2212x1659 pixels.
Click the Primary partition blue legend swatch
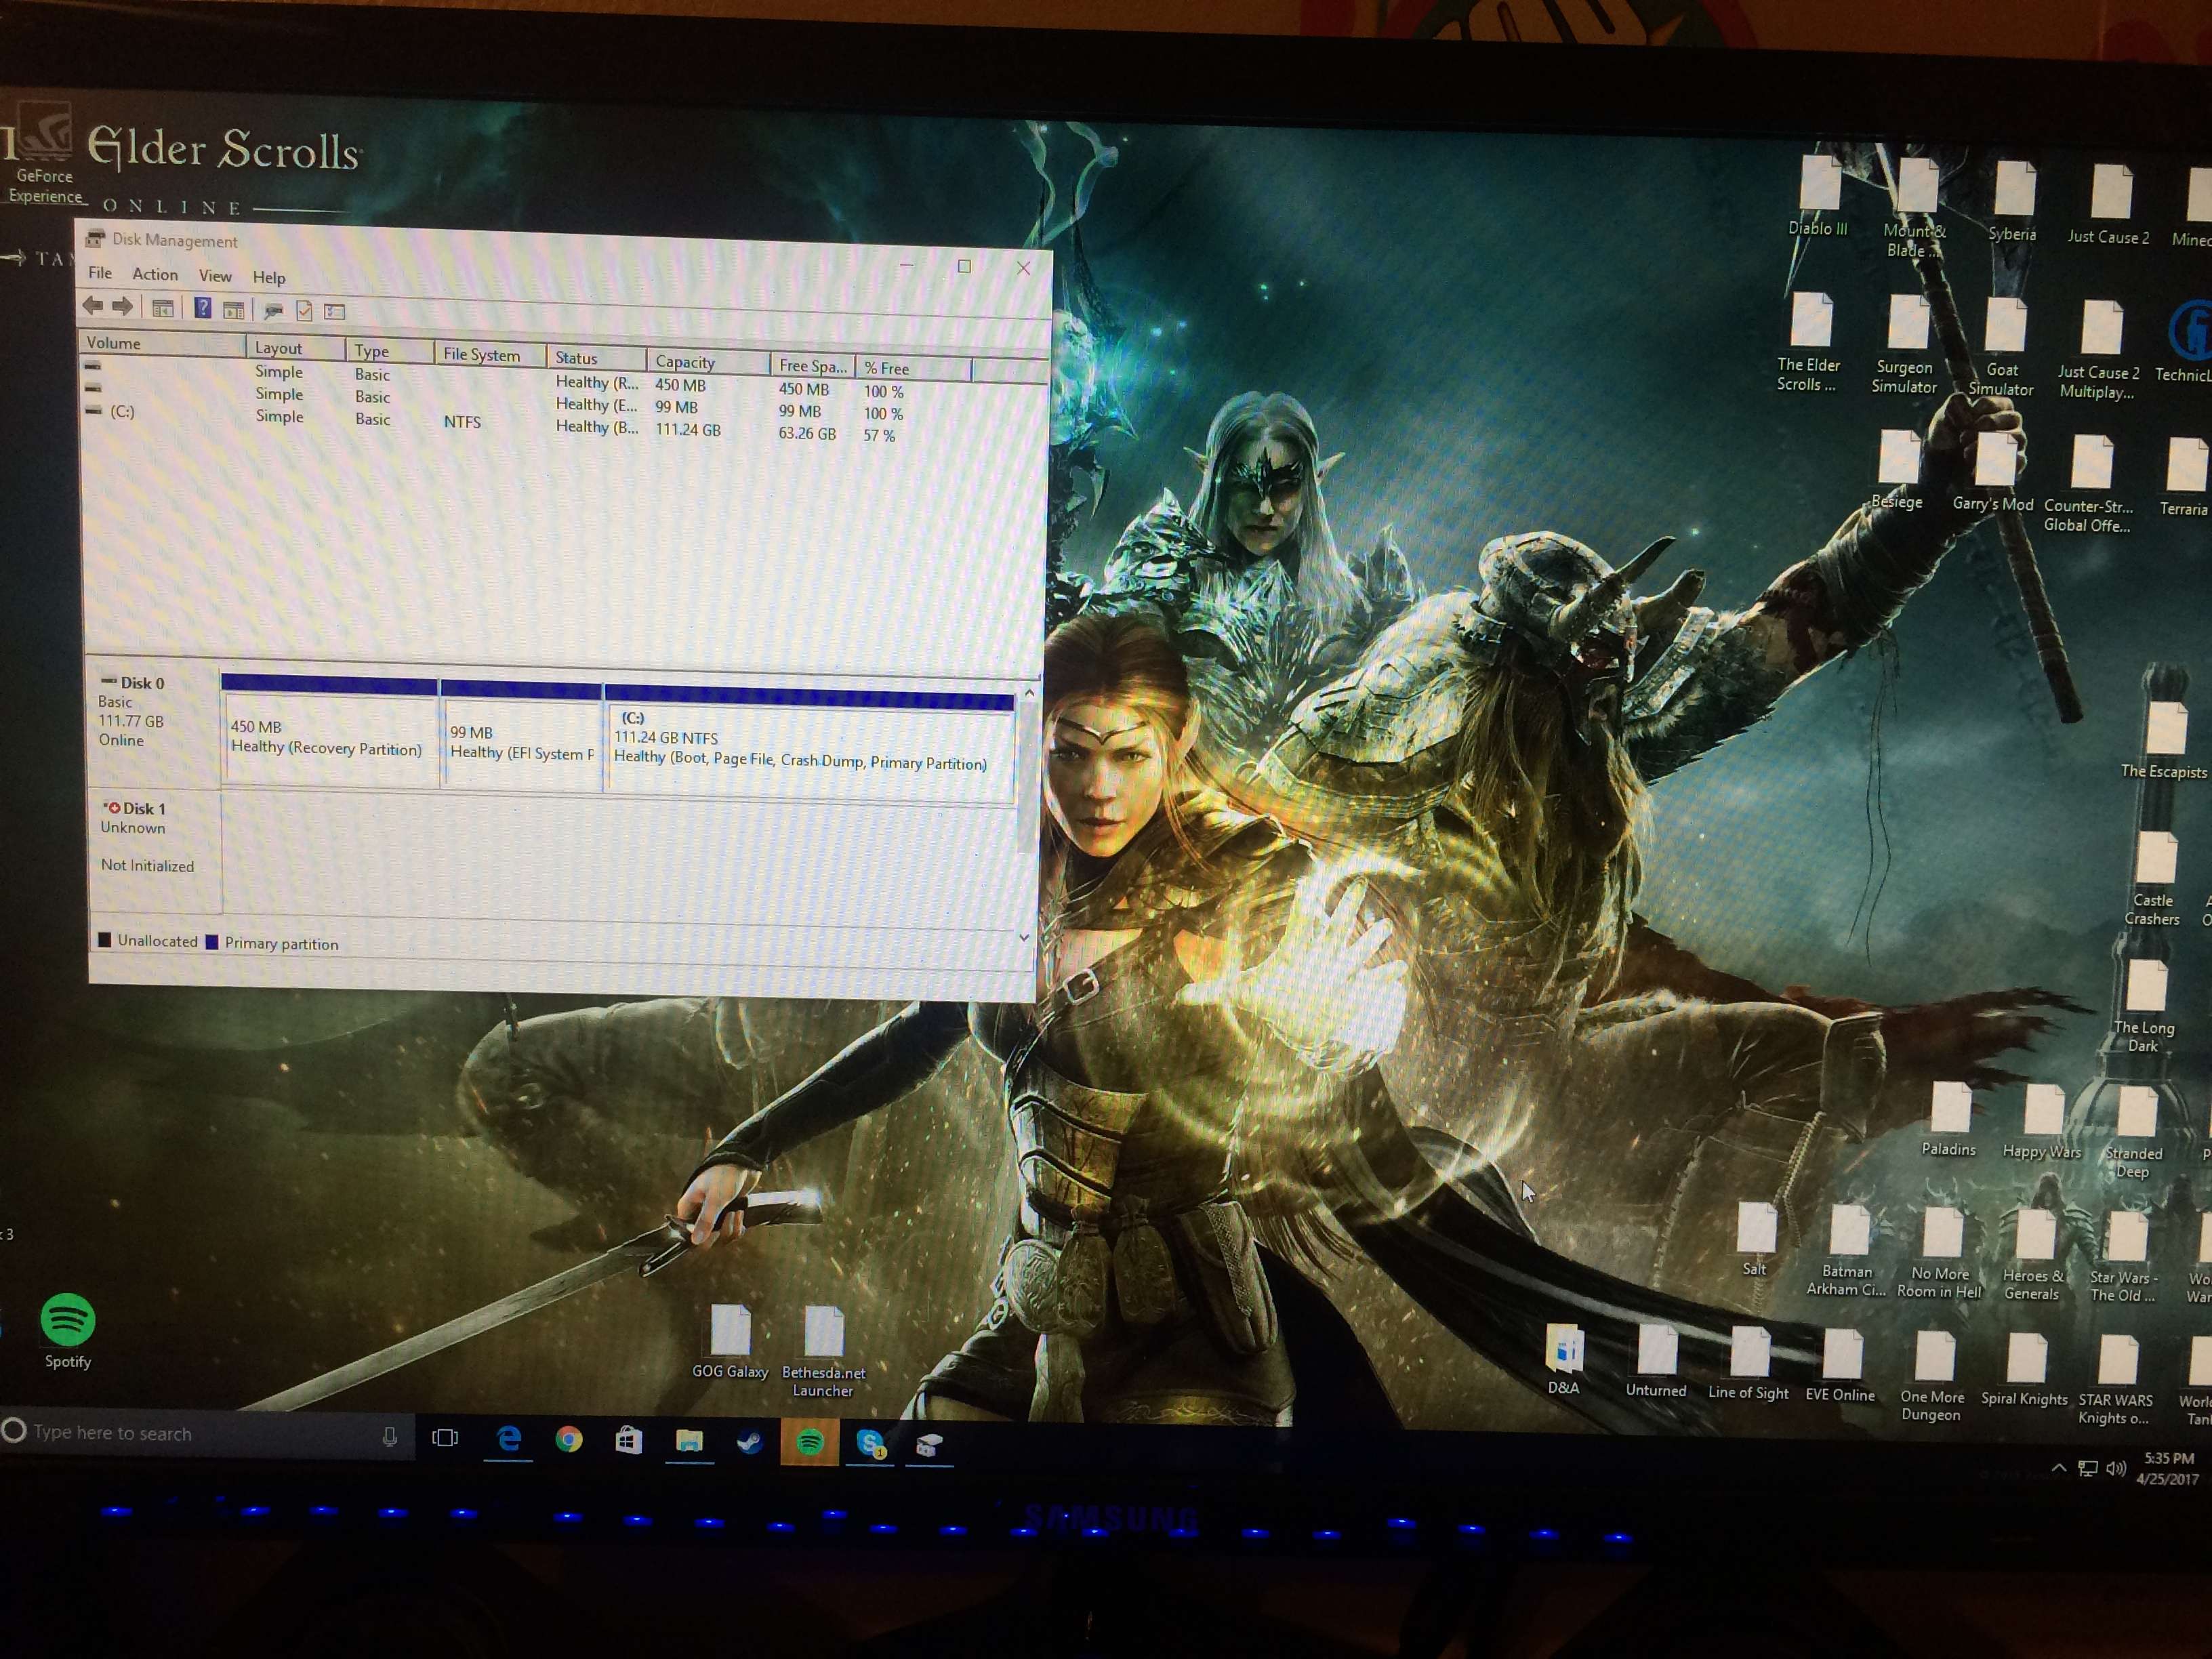point(211,941)
